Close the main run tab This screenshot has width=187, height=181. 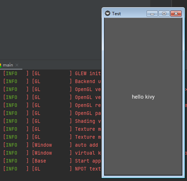[17, 65]
